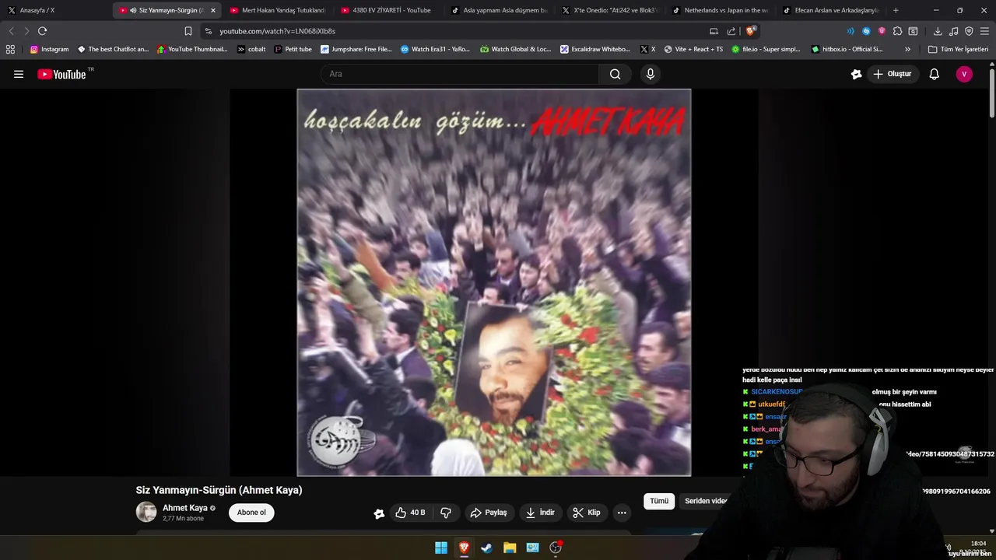This screenshot has width=996, height=560.
Task: Switch to Anasayfa / X tab
Action: point(54,10)
